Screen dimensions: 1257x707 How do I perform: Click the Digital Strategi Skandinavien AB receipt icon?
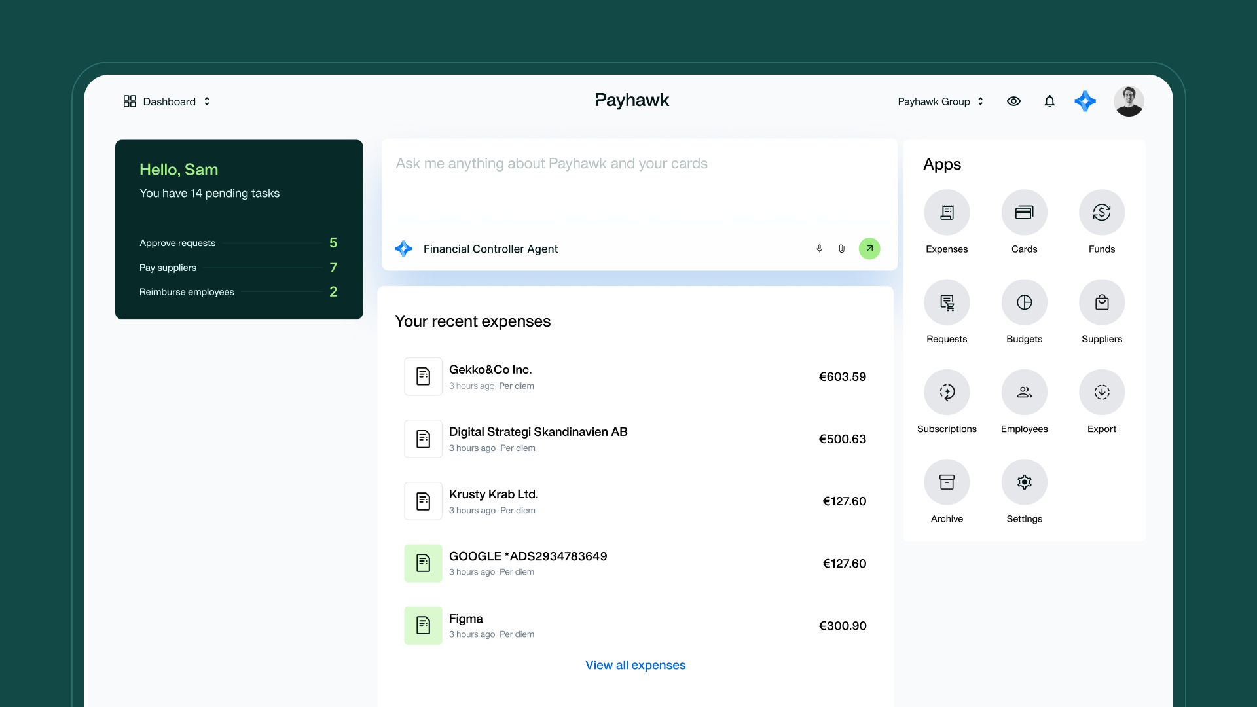point(423,439)
